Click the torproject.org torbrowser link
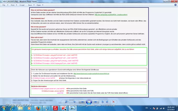178x111 pixels. pos(91,73)
